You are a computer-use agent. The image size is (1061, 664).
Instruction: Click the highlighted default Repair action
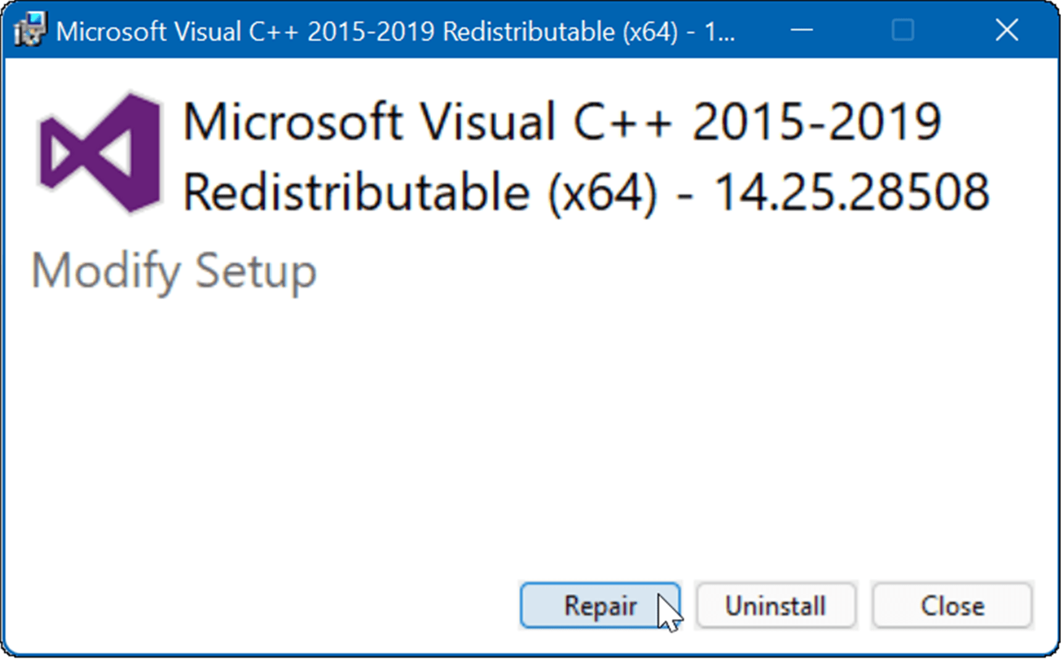pos(601,605)
